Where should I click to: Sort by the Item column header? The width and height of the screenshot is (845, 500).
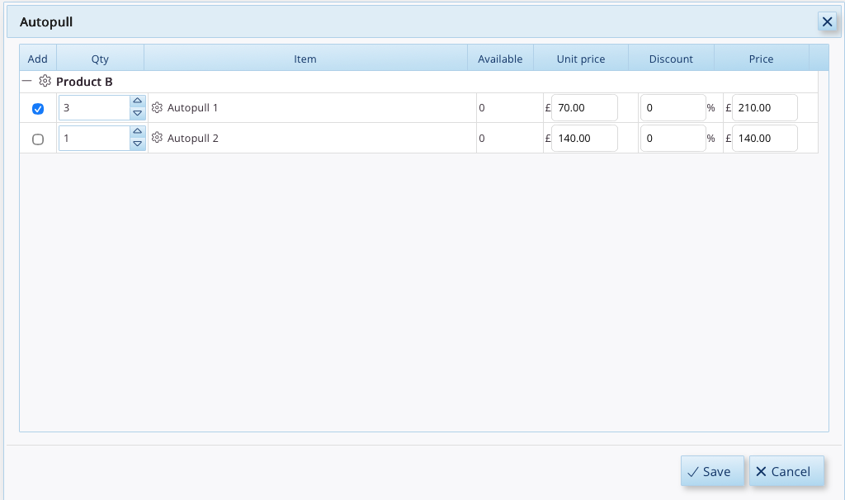pyautogui.click(x=305, y=59)
